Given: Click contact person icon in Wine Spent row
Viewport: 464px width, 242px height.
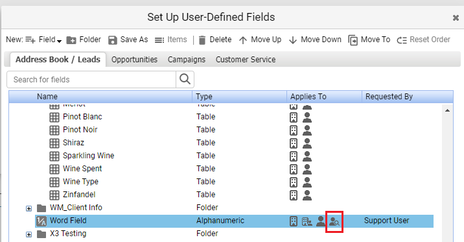Looking at the screenshot, I should [307, 169].
